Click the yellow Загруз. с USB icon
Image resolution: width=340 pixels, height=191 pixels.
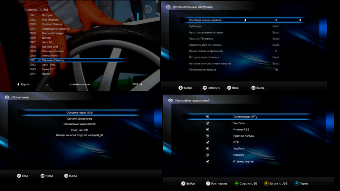(266, 183)
